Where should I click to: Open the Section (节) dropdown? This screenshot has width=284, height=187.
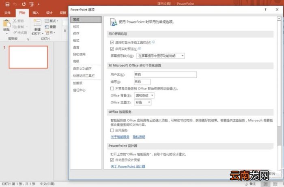click(50, 33)
